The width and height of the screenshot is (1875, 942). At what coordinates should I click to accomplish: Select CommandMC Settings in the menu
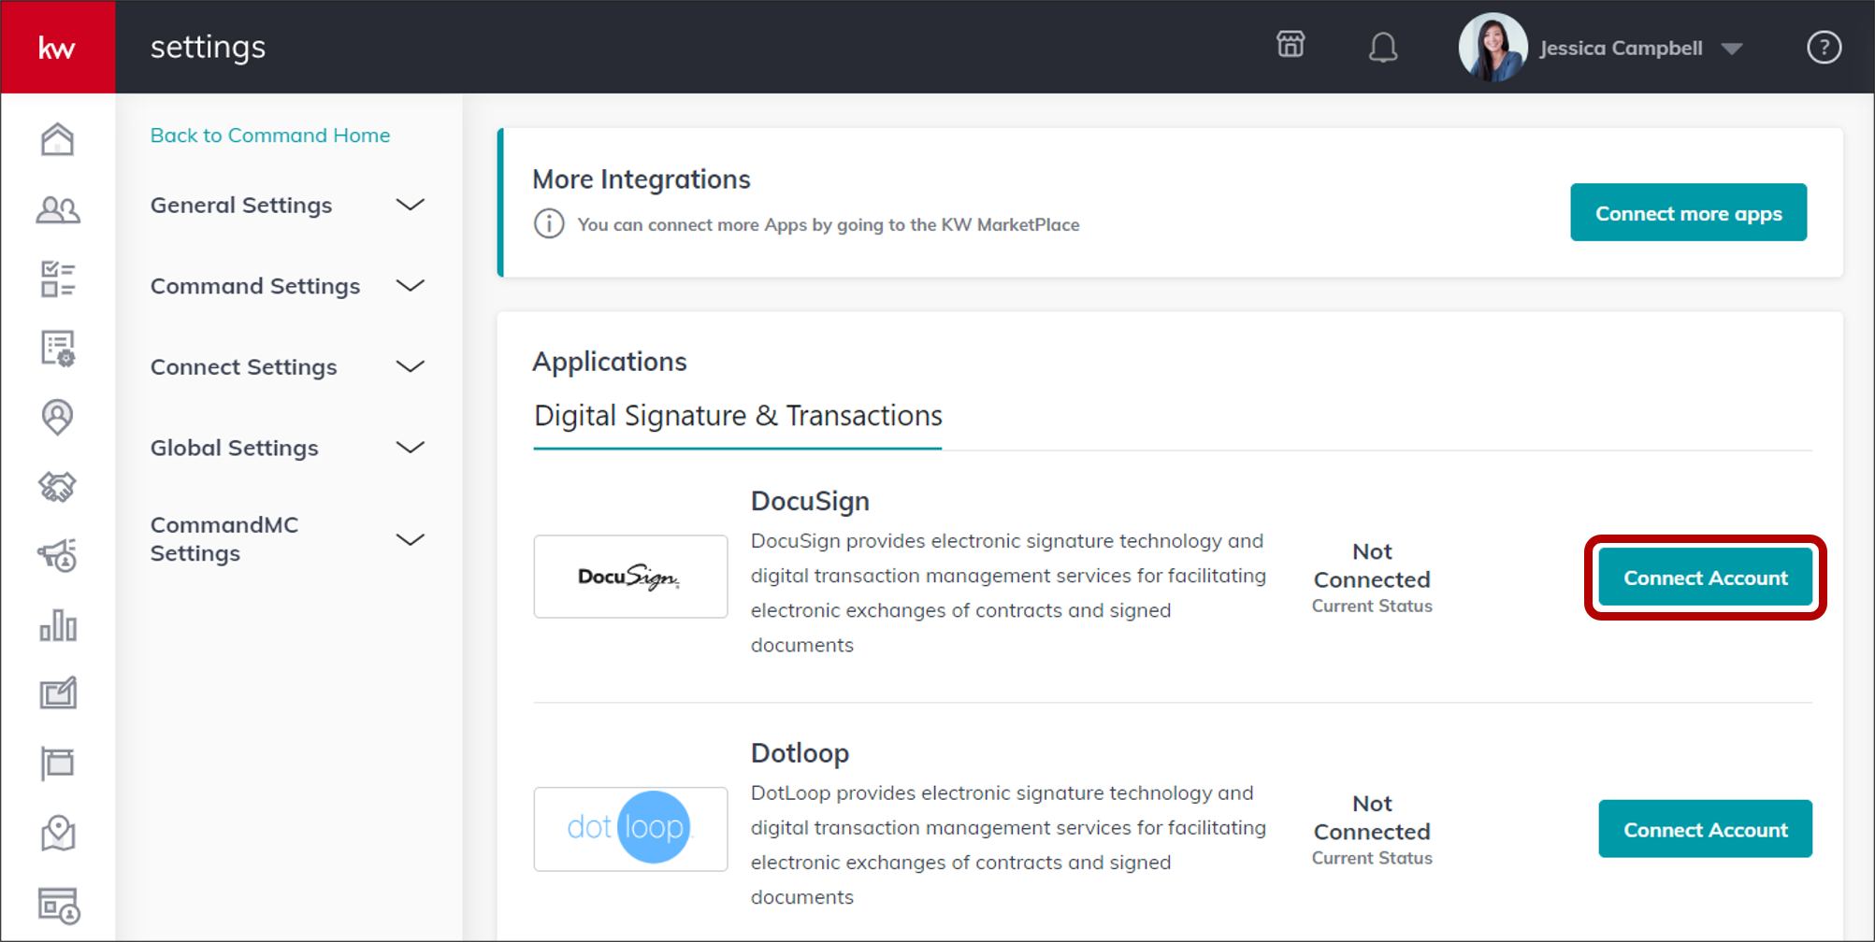(224, 539)
